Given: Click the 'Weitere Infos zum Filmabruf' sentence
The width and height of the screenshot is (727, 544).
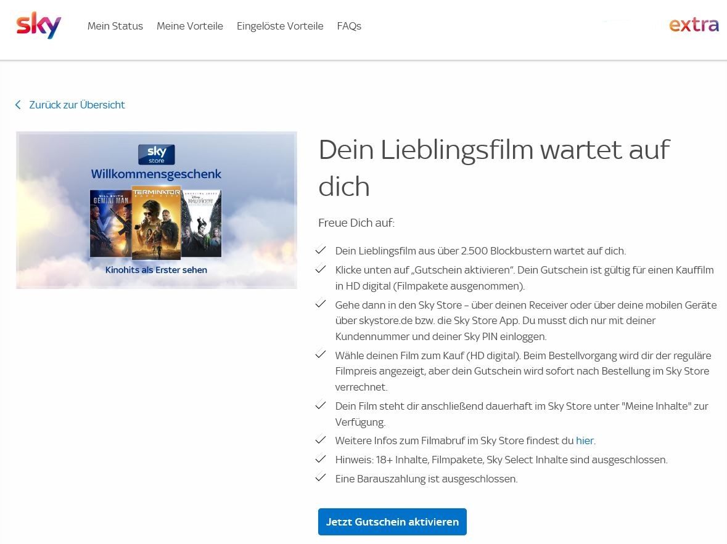Looking at the screenshot, I should tap(466, 440).
